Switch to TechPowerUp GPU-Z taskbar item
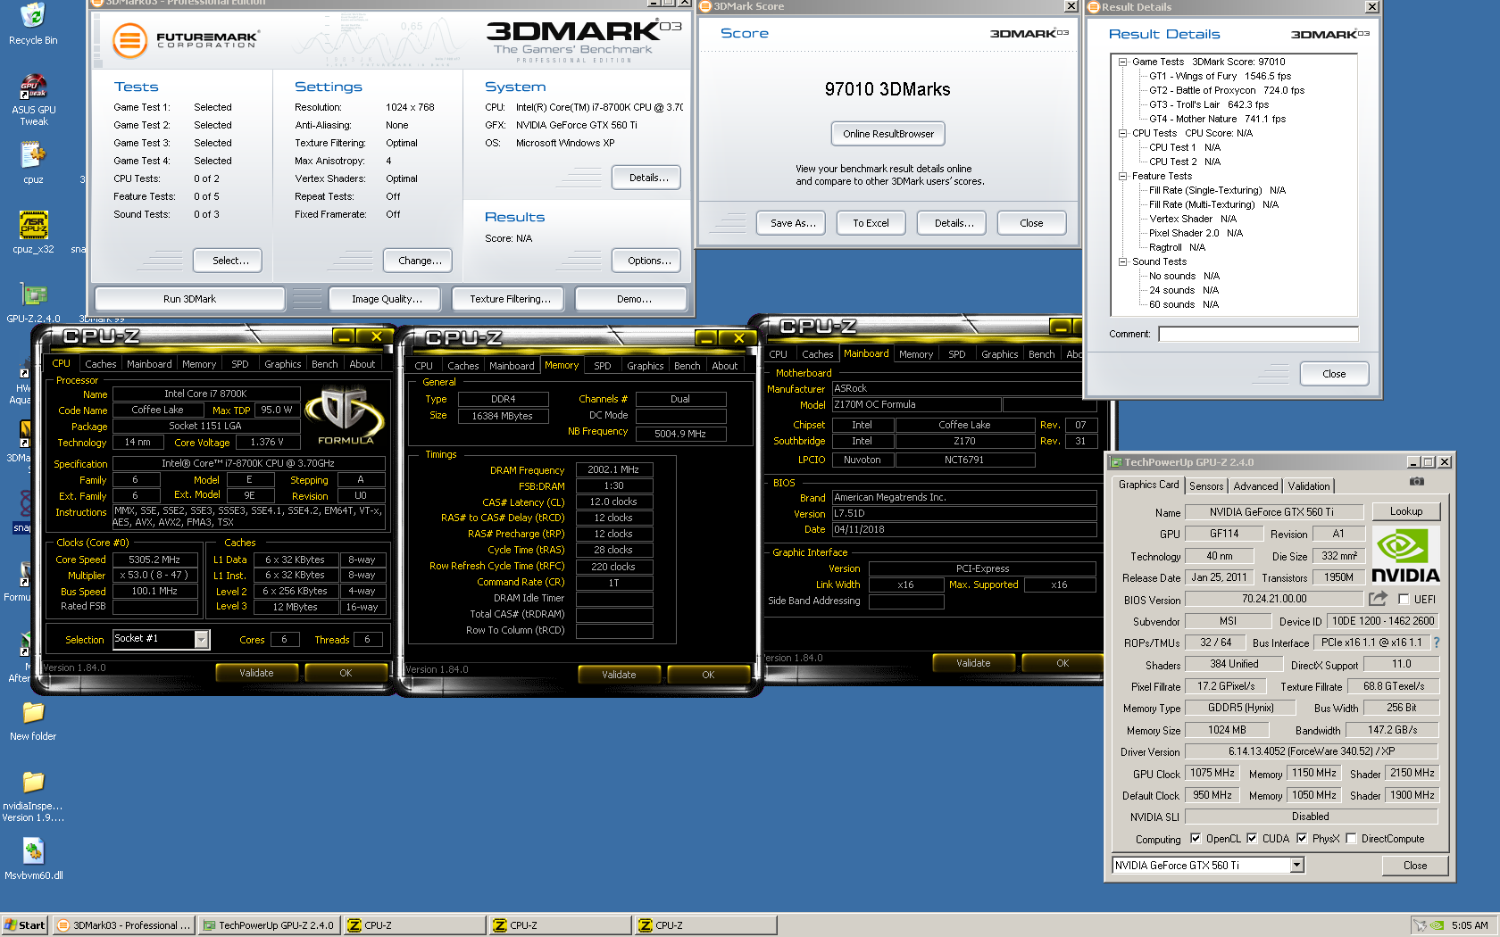The height and width of the screenshot is (937, 1500). click(268, 925)
